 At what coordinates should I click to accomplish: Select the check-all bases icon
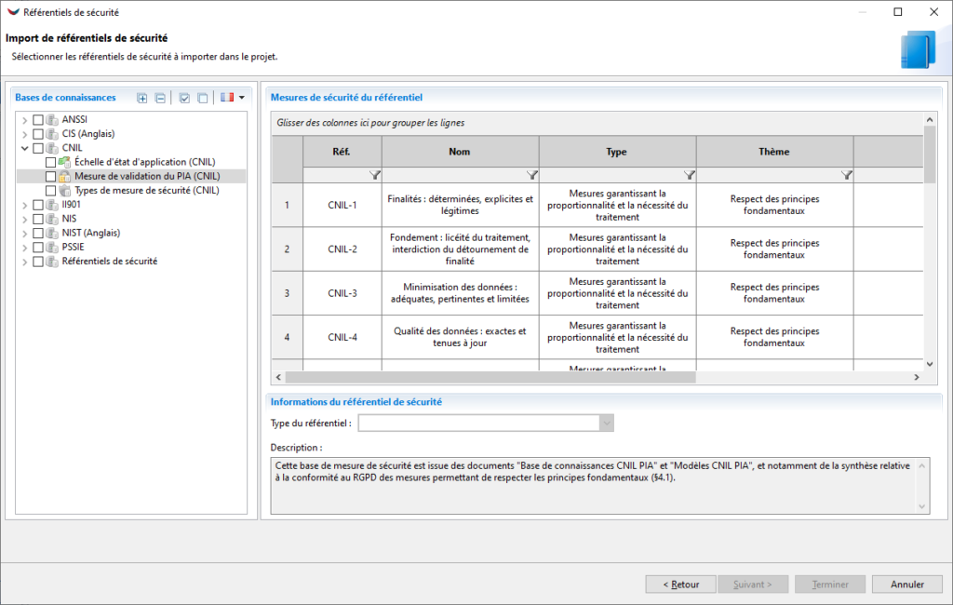click(x=184, y=98)
